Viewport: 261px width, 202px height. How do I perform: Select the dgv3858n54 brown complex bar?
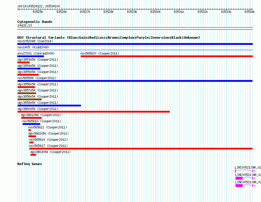(x=30, y=99)
